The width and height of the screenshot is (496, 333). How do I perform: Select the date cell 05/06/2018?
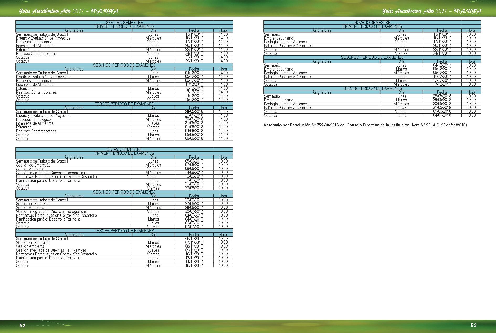pyautogui.click(x=194, y=135)
